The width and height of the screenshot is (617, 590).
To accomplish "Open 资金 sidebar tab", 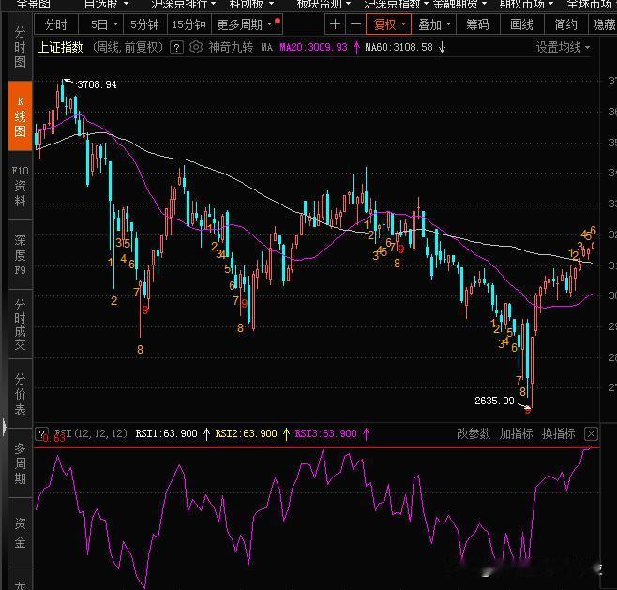I will point(20,533).
